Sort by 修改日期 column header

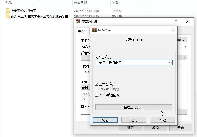(81, 3)
